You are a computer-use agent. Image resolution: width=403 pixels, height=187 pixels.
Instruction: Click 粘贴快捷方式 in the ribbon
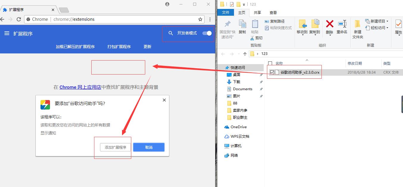point(278,28)
